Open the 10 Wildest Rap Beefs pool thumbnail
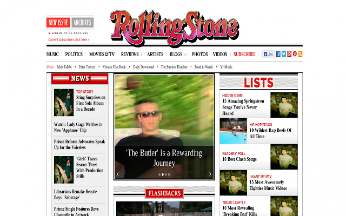 pos(233,131)
